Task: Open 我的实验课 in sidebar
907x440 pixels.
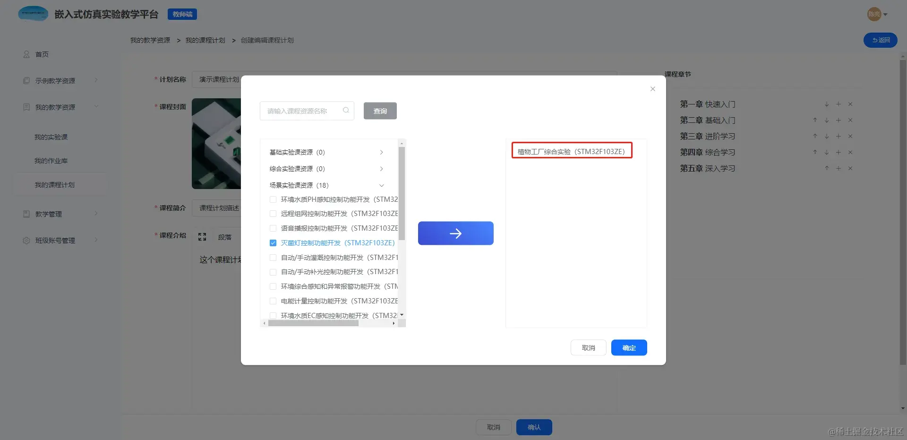Action: coord(51,137)
